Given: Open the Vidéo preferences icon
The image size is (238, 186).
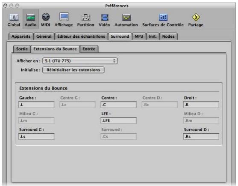Looking at the screenshot, I should 104,20.
